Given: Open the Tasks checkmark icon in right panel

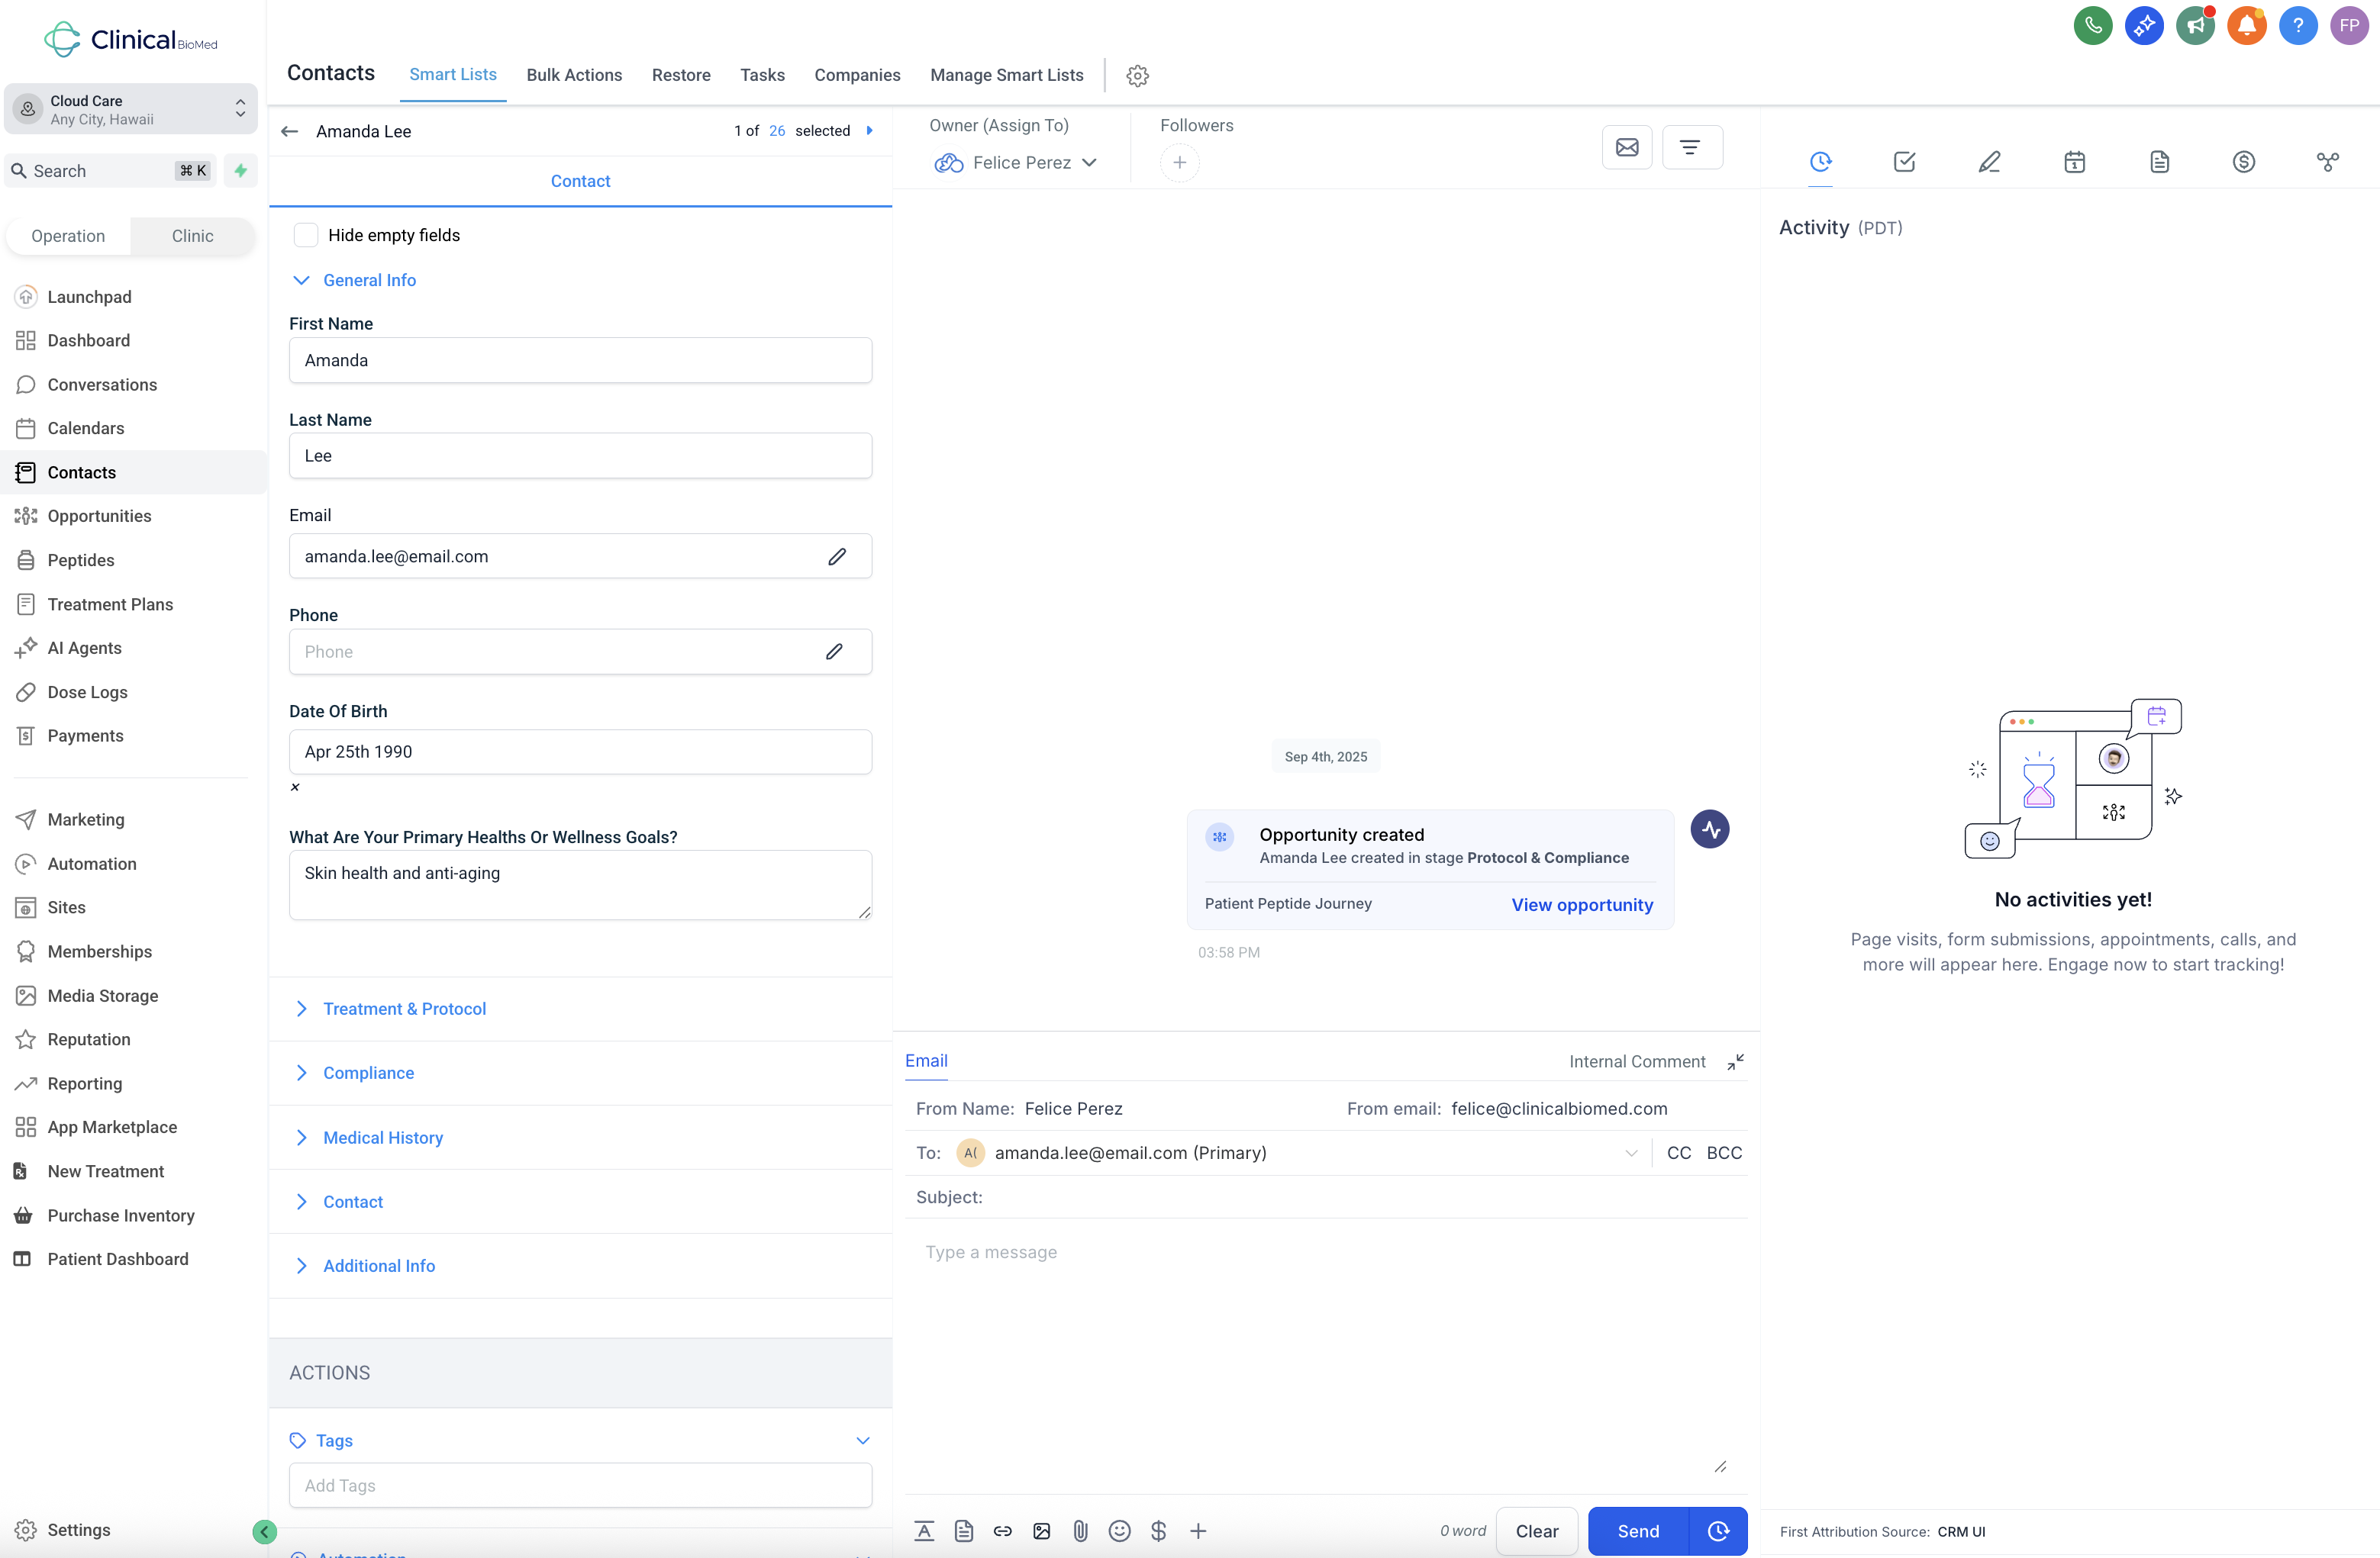Looking at the screenshot, I should tap(1904, 162).
